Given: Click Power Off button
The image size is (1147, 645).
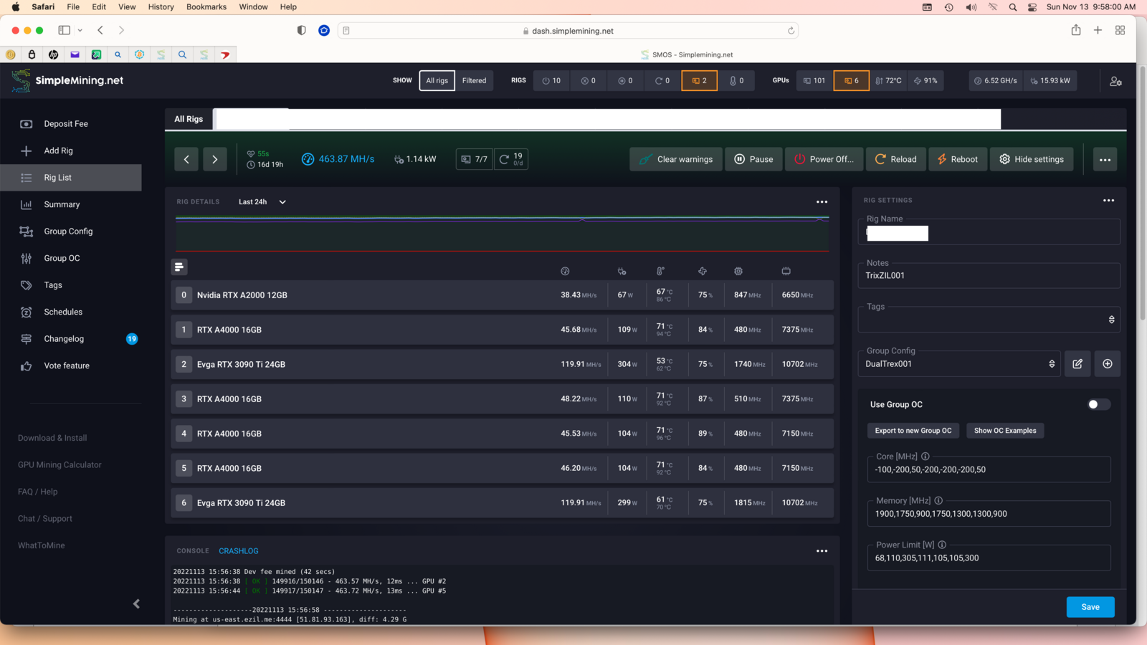Looking at the screenshot, I should (824, 159).
